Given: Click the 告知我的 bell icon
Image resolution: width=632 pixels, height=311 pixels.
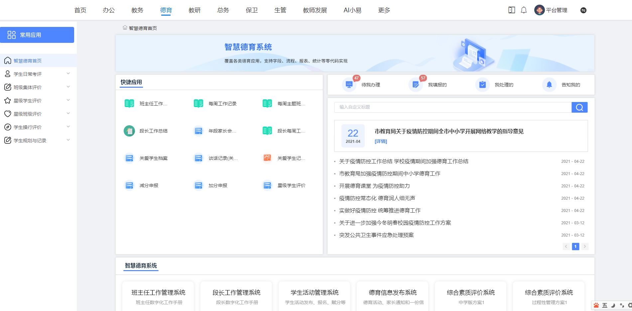Looking at the screenshot, I should (549, 85).
